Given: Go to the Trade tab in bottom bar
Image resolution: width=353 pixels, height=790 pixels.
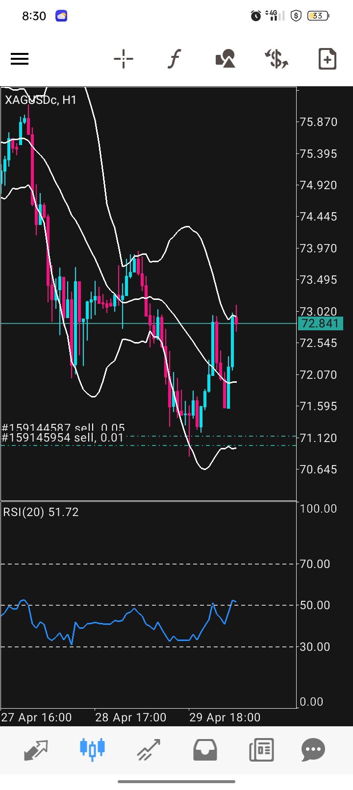Looking at the screenshot, I should click(x=149, y=749).
